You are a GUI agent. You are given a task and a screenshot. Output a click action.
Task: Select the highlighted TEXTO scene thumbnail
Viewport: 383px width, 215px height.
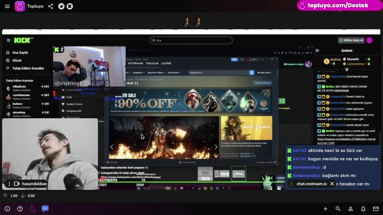pos(238,174)
